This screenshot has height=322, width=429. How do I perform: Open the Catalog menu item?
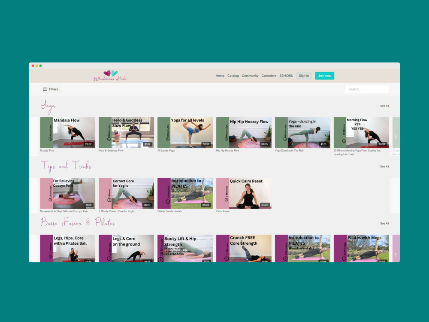tap(233, 76)
